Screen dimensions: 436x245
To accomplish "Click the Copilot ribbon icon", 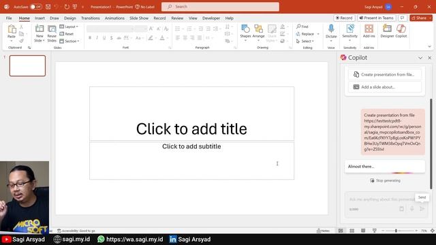I will click(401, 29).
